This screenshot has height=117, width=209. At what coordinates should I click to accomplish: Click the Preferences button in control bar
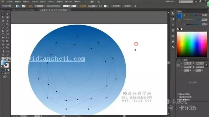[x=127, y=6]
